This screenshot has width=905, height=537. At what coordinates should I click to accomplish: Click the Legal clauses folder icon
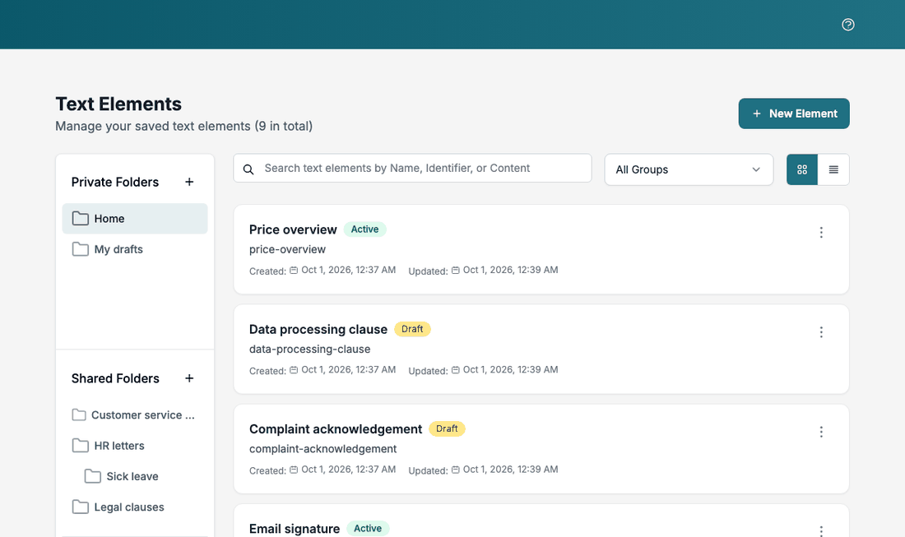tap(81, 507)
